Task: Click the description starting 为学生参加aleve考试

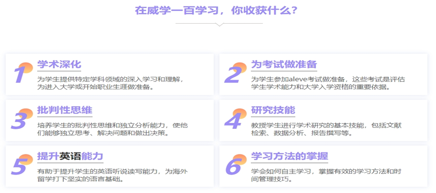Action: tap(328, 83)
